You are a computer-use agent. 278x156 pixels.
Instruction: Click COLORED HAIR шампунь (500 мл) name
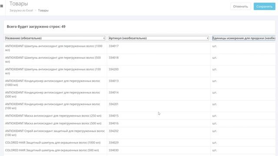52,150
